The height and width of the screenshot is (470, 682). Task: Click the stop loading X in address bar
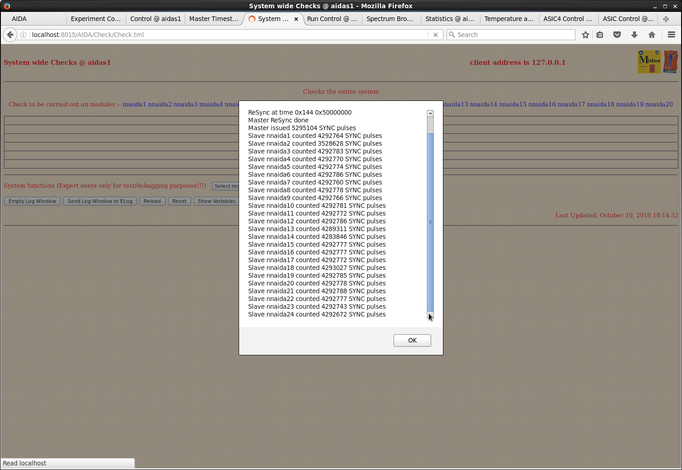(436, 35)
